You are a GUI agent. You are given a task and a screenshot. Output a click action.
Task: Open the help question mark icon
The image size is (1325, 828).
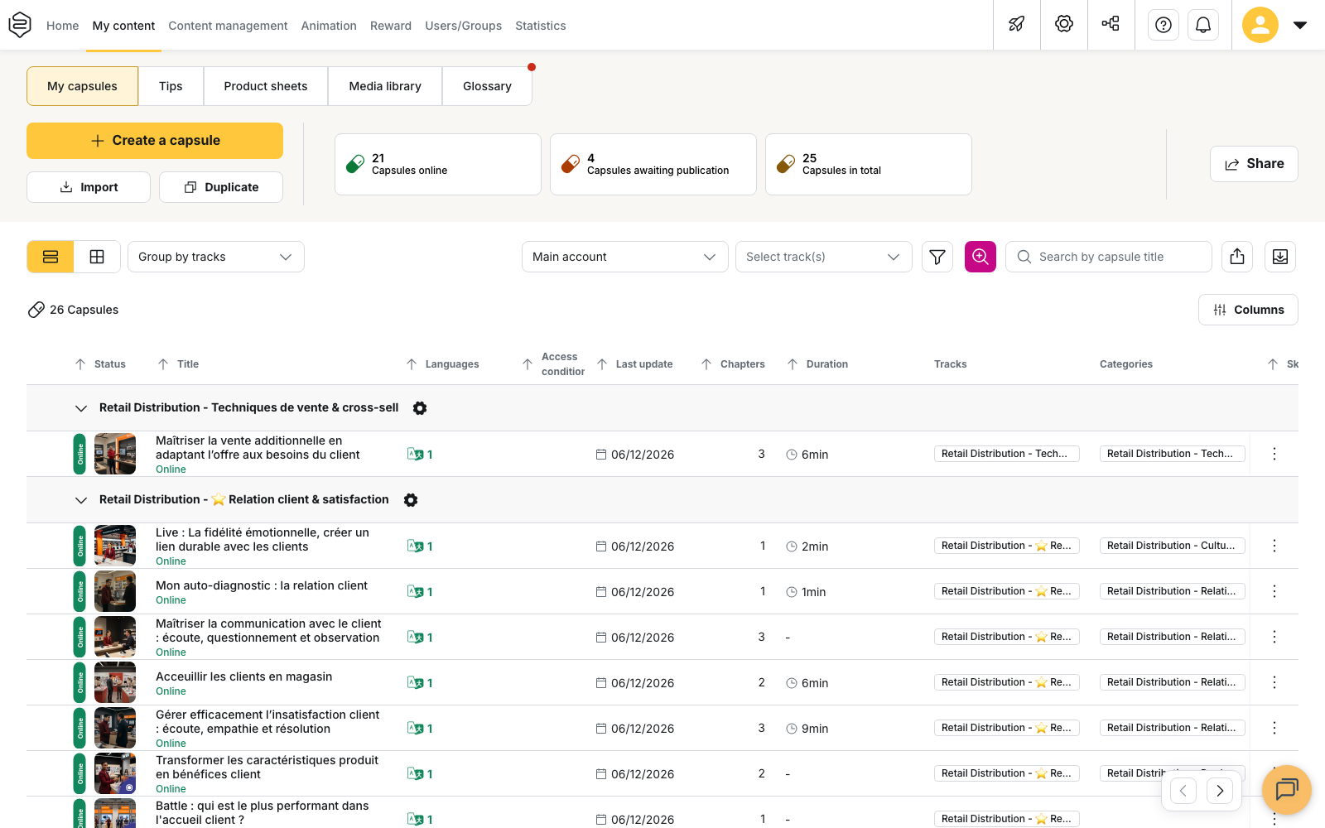pyautogui.click(x=1164, y=25)
